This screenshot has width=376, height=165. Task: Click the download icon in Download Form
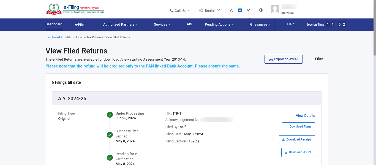[x=287, y=127]
